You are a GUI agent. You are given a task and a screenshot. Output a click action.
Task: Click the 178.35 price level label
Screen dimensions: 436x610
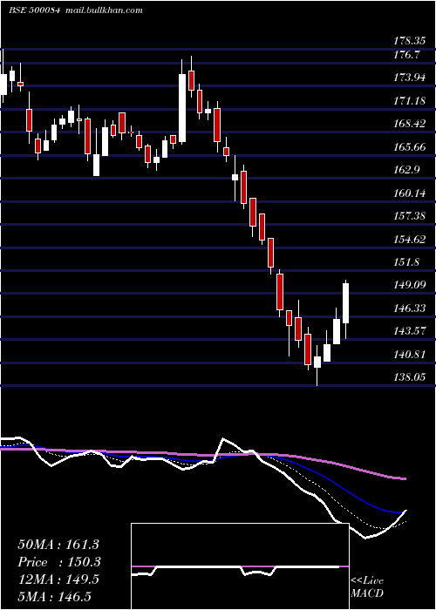click(412, 41)
